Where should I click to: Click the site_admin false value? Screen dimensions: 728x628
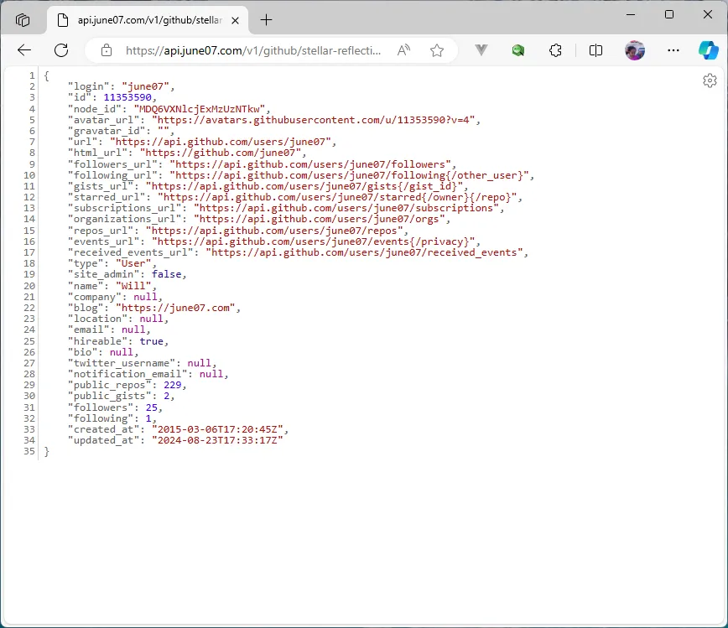pos(166,274)
